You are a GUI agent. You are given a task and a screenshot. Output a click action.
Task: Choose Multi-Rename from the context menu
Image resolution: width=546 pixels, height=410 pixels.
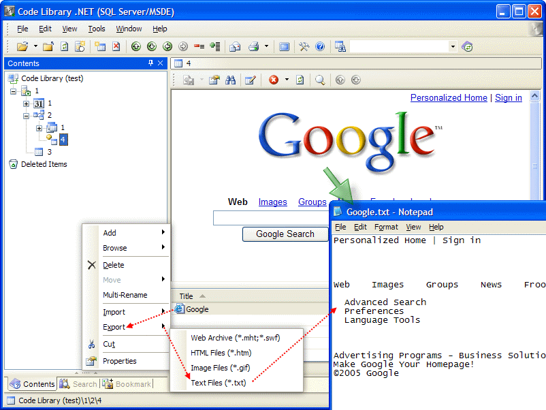click(126, 295)
